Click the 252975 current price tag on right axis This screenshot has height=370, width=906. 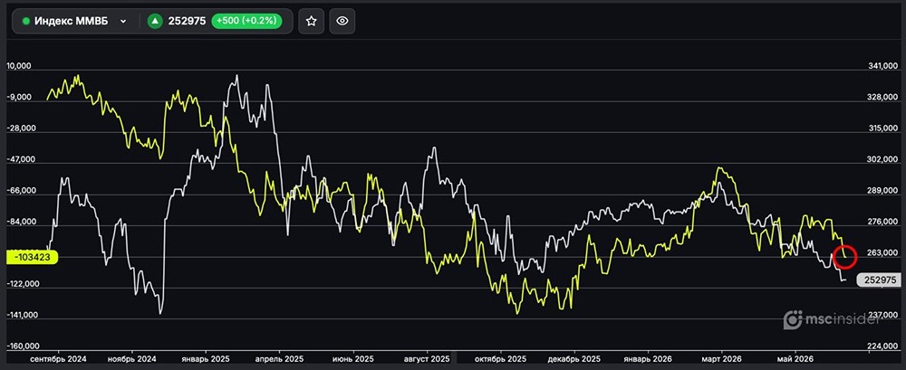(882, 280)
